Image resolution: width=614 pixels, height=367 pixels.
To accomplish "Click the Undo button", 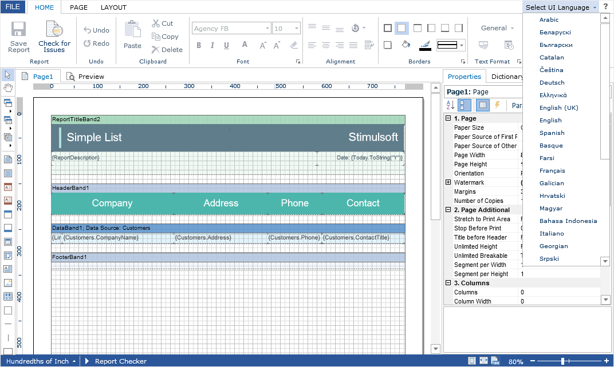I will pyautogui.click(x=96, y=30).
